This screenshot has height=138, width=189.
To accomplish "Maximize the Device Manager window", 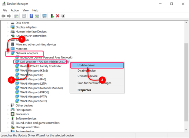I will [x=171, y=4].
